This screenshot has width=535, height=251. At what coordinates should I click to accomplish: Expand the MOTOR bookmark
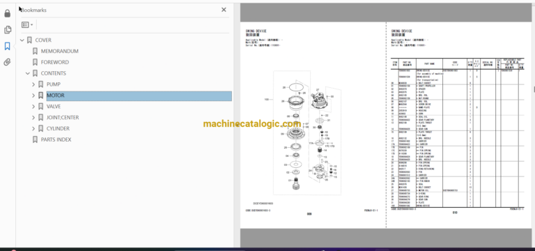(33, 96)
